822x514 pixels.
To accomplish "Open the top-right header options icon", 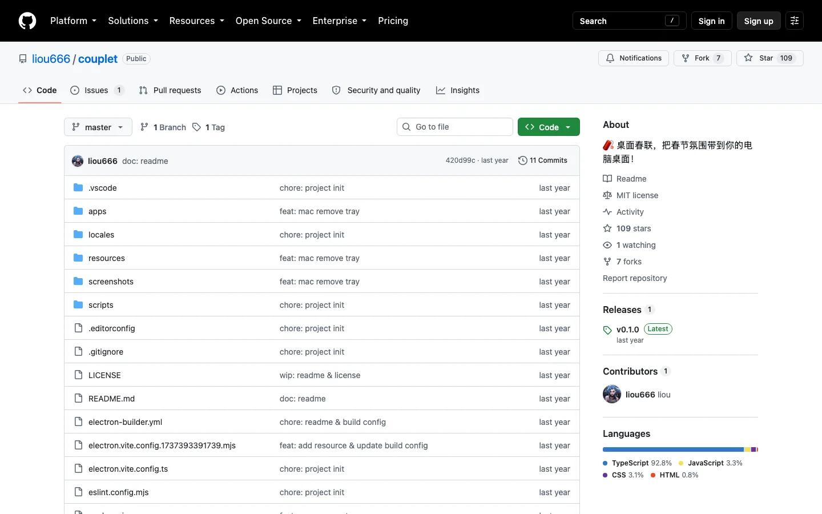I will tap(795, 21).
